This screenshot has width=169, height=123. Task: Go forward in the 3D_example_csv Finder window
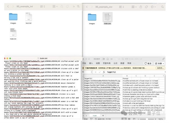pos(92,7)
